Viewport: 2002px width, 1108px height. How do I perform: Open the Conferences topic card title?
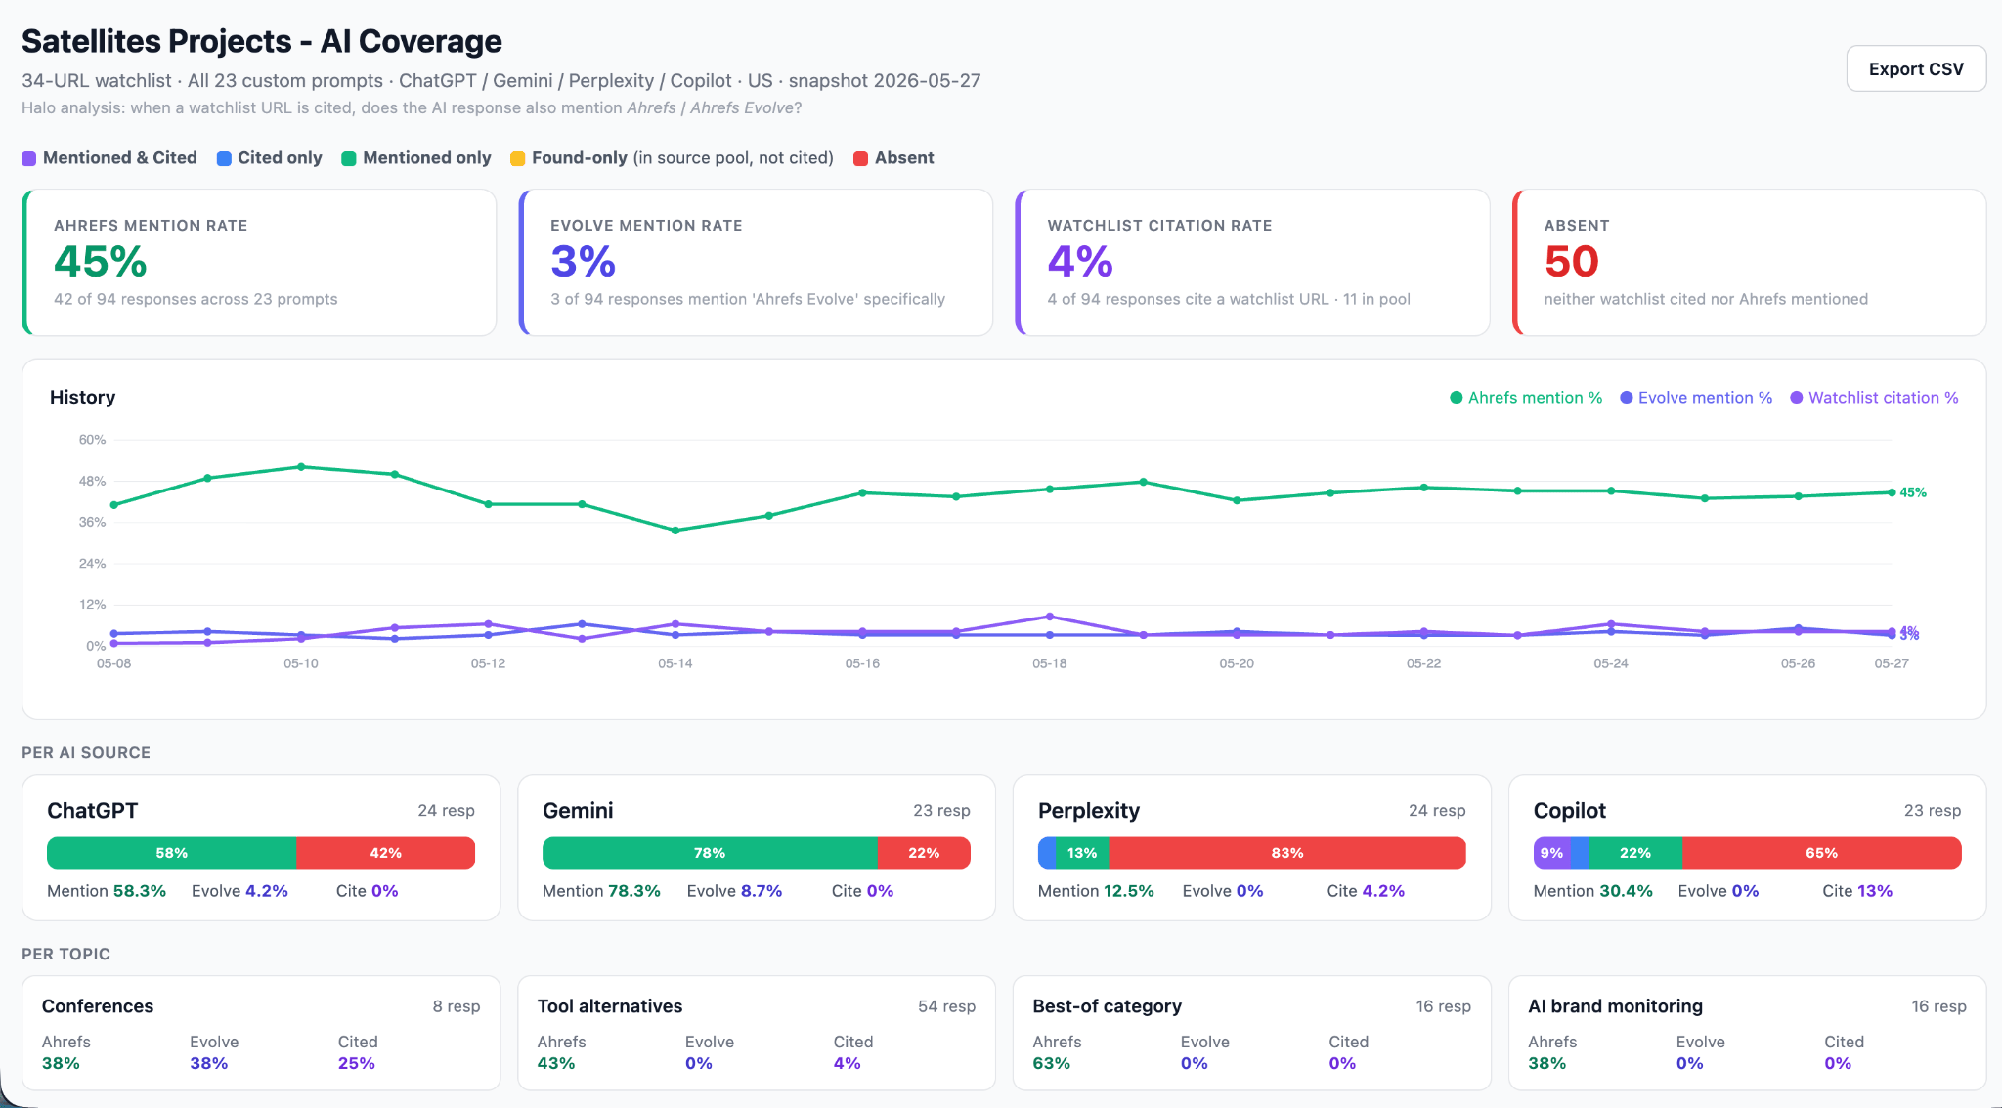click(98, 1006)
